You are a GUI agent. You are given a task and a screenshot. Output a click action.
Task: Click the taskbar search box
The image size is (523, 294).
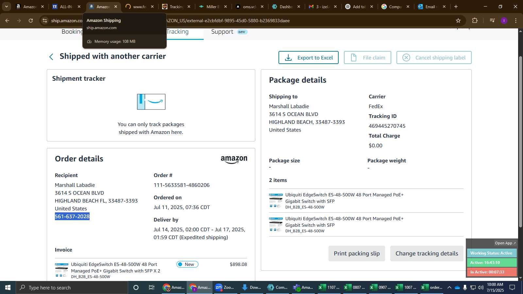(72, 287)
